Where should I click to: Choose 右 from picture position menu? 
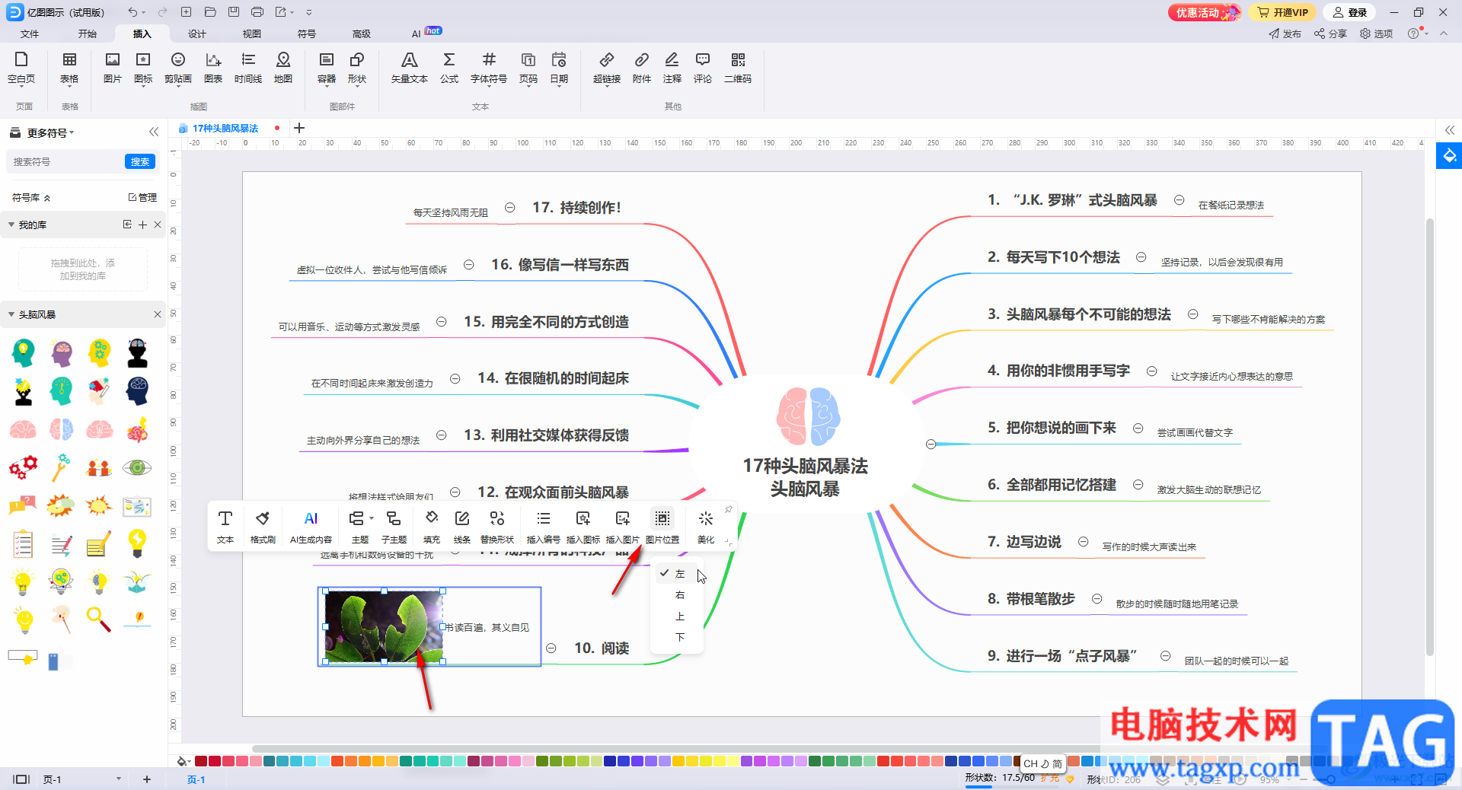click(x=679, y=595)
